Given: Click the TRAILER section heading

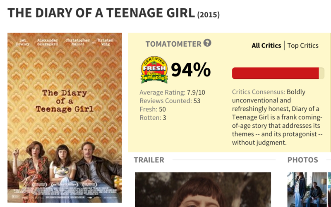Looking at the screenshot, I should 149,160.
